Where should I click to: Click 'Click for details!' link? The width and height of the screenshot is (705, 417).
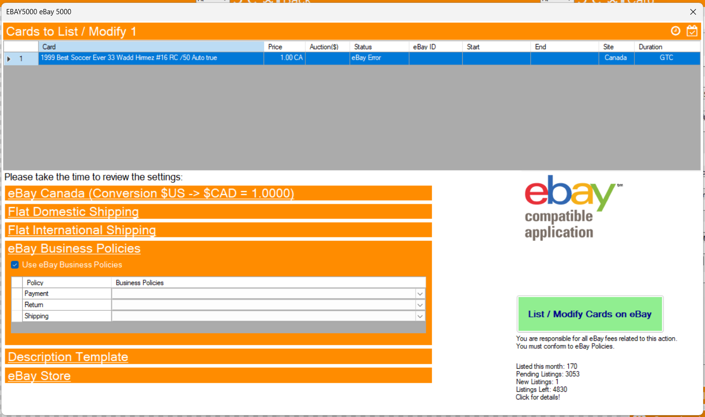538,397
